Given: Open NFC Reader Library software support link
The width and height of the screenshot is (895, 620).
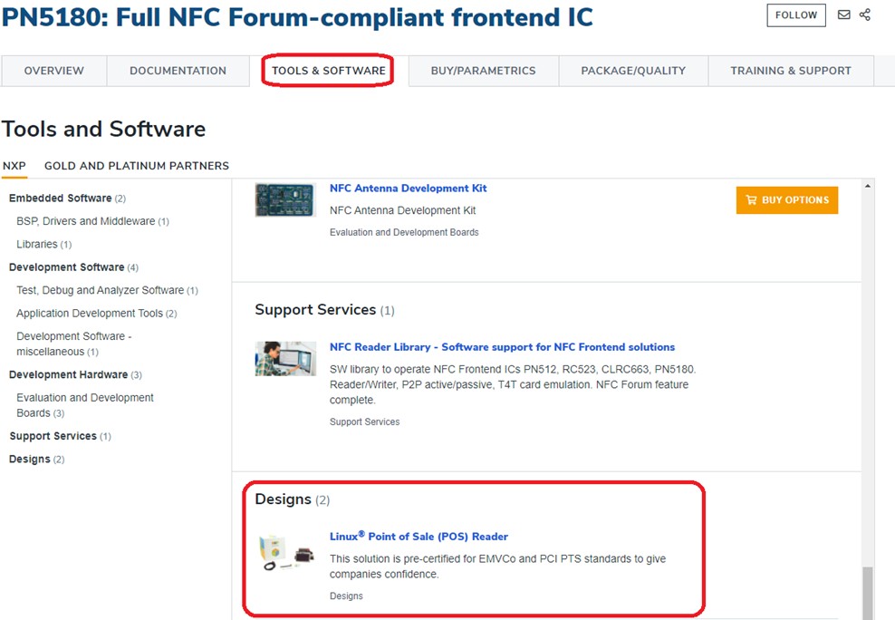Looking at the screenshot, I should pyautogui.click(x=502, y=347).
